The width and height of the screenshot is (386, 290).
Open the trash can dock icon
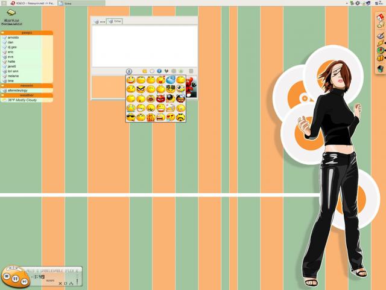(381, 68)
